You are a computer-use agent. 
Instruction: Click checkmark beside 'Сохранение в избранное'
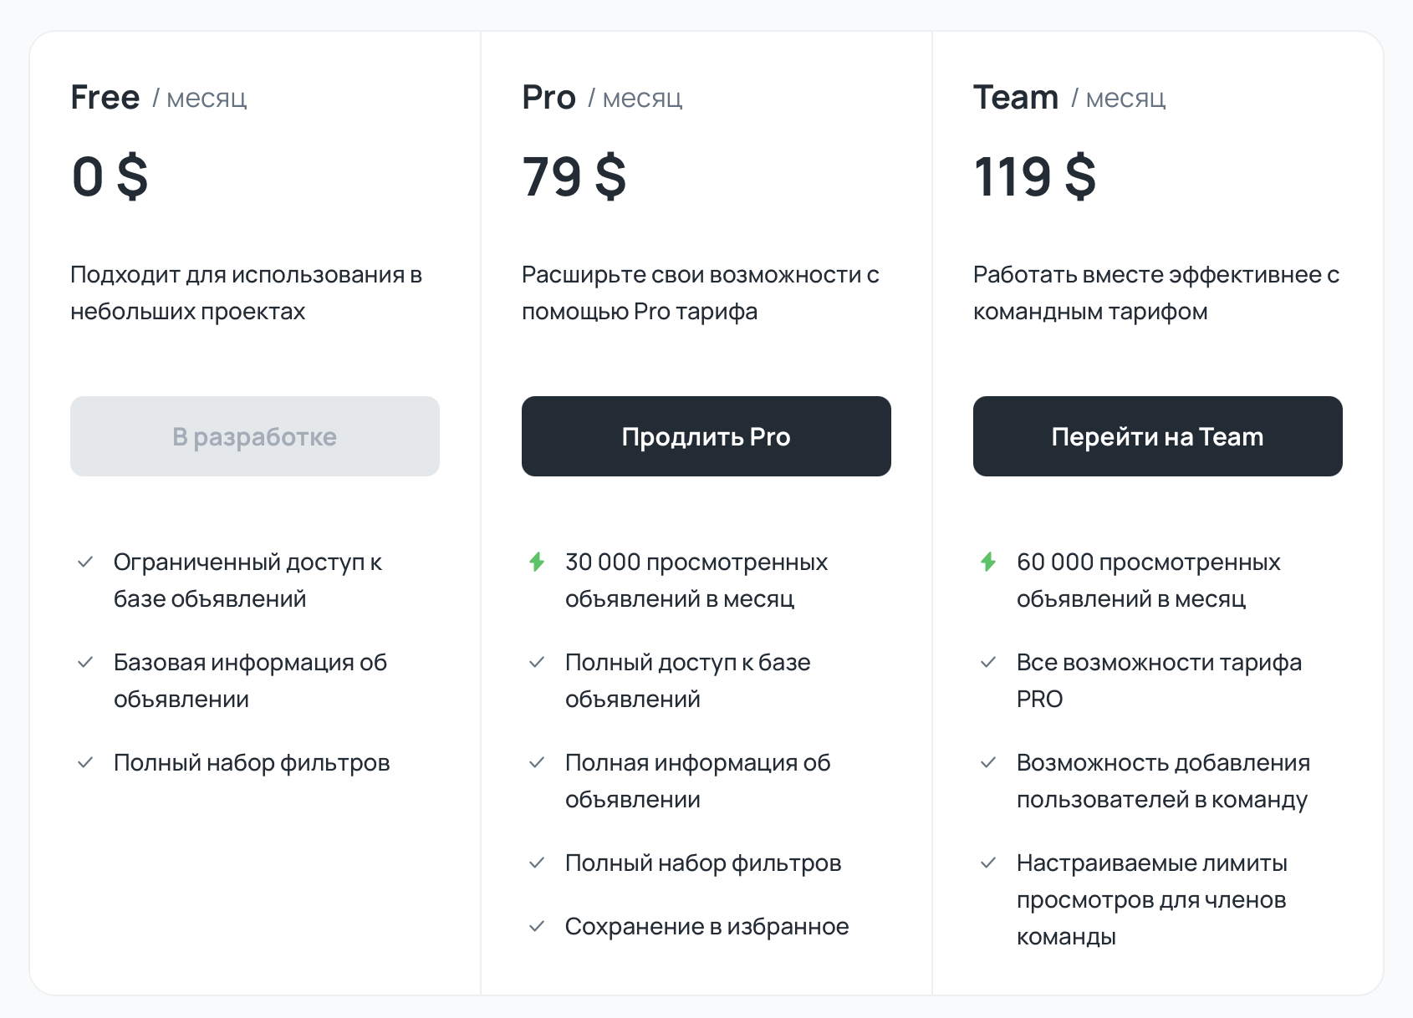[x=537, y=927]
